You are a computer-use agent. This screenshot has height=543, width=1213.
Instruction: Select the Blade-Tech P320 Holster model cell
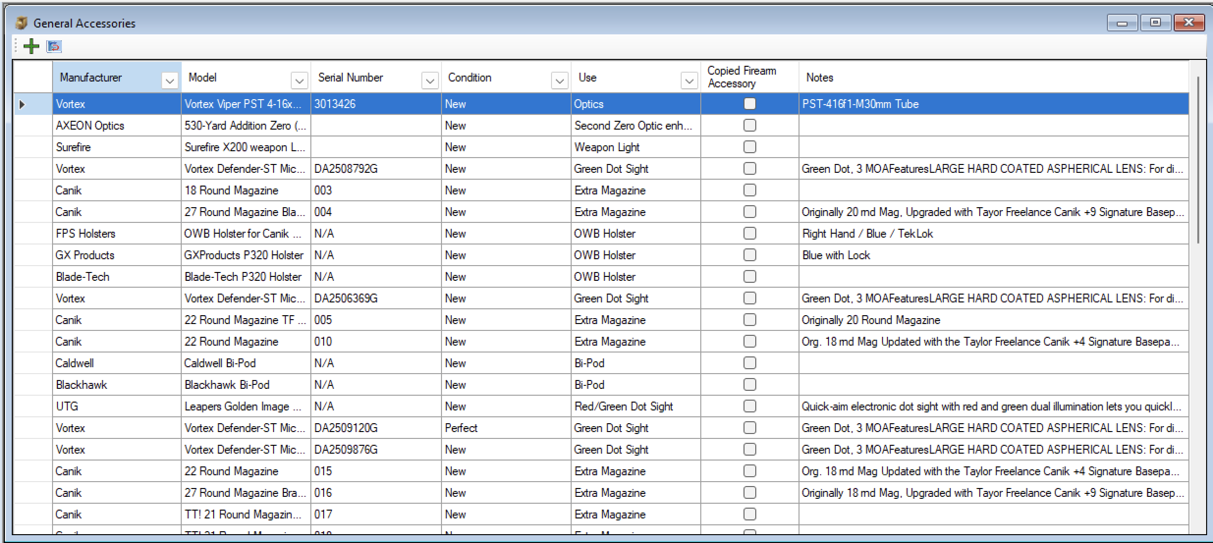[x=246, y=276]
